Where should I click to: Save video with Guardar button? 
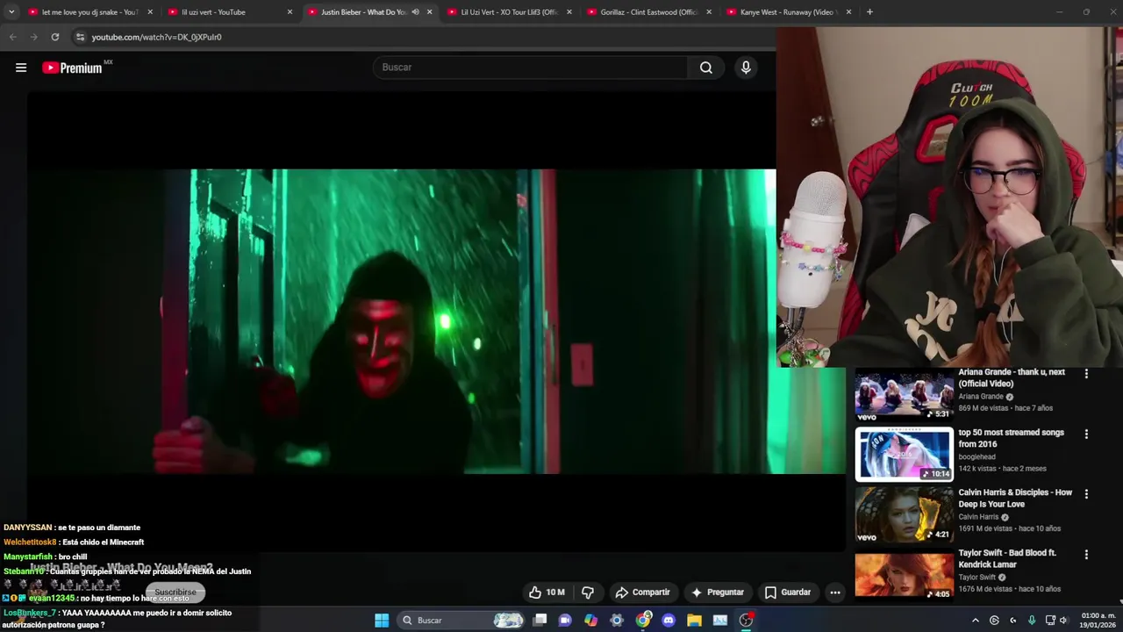tap(787, 592)
